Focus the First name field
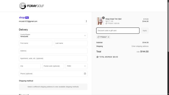 coord(36,43)
